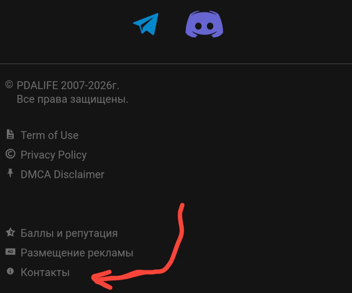Click the horizontal divider line under social icons
Image resolution: width=352 pixels, height=293 pixels.
click(x=176, y=64)
